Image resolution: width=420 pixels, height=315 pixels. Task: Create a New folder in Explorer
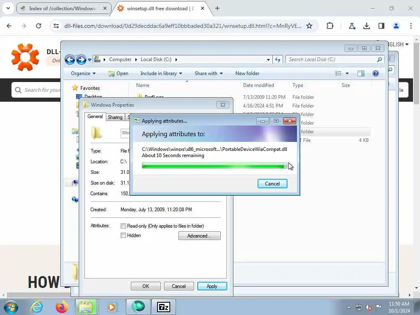tap(247, 73)
